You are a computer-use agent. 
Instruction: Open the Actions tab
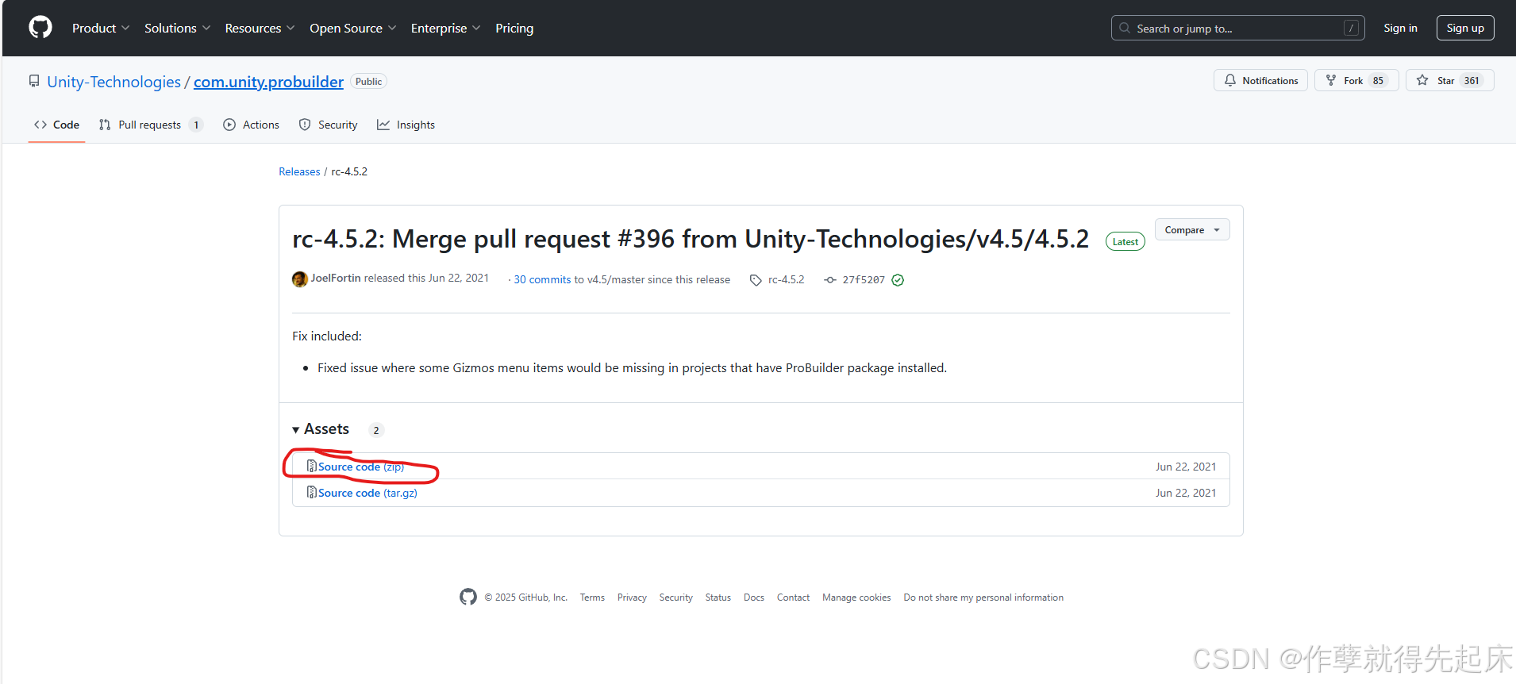coord(252,125)
